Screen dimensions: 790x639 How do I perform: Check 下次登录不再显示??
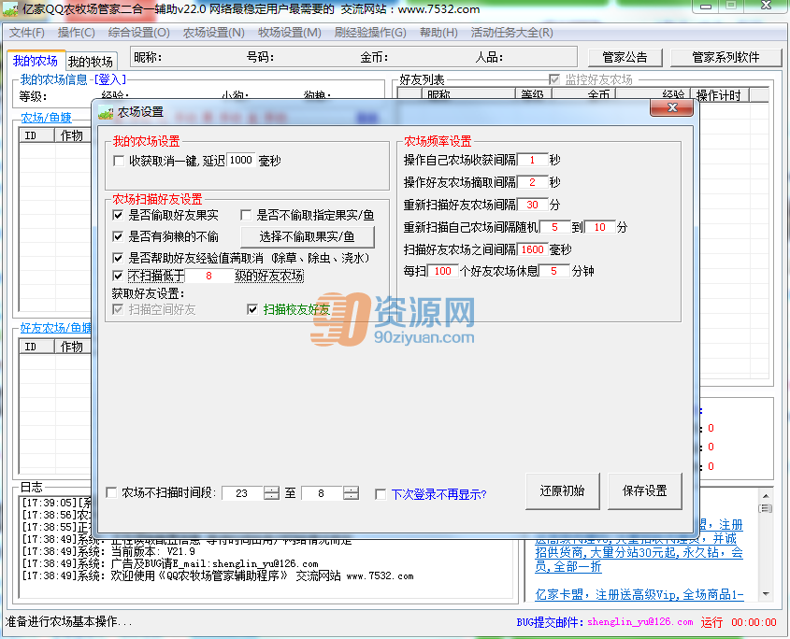point(381,494)
